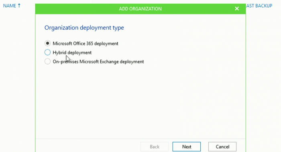Screen dimensions: 281x152
Task: Choose the Hybrid deployment radio button
Action: pyautogui.click(x=47, y=52)
